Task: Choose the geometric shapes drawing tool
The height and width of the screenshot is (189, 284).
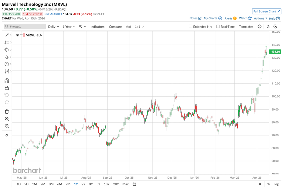Action: click(7, 50)
